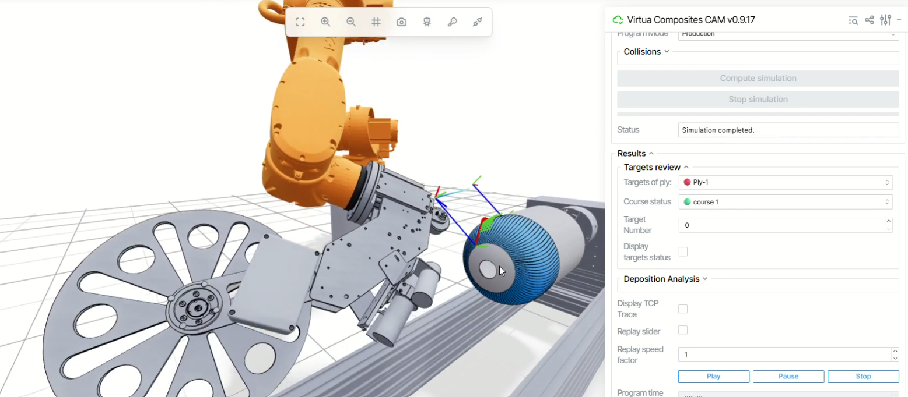
Task: Collapse the Targets review section
Action: tap(656, 168)
